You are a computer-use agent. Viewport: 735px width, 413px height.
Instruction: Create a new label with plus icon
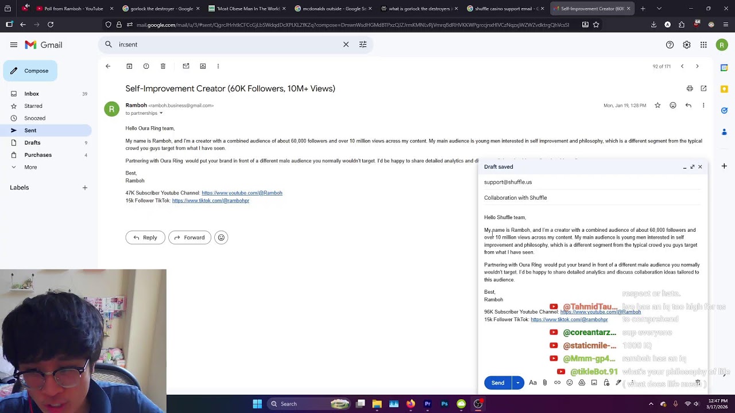84,188
